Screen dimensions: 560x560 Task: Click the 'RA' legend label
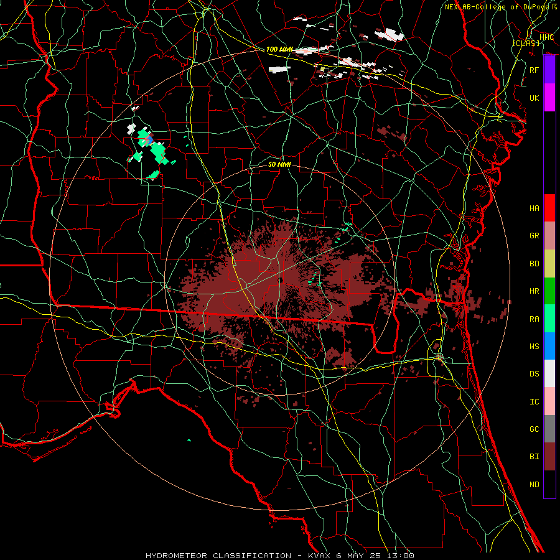[x=534, y=319]
